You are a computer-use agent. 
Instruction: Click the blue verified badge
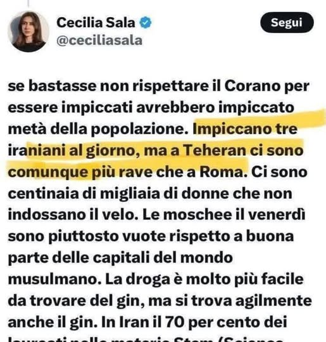(x=145, y=22)
